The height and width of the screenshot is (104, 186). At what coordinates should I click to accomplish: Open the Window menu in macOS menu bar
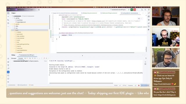point(47,7)
